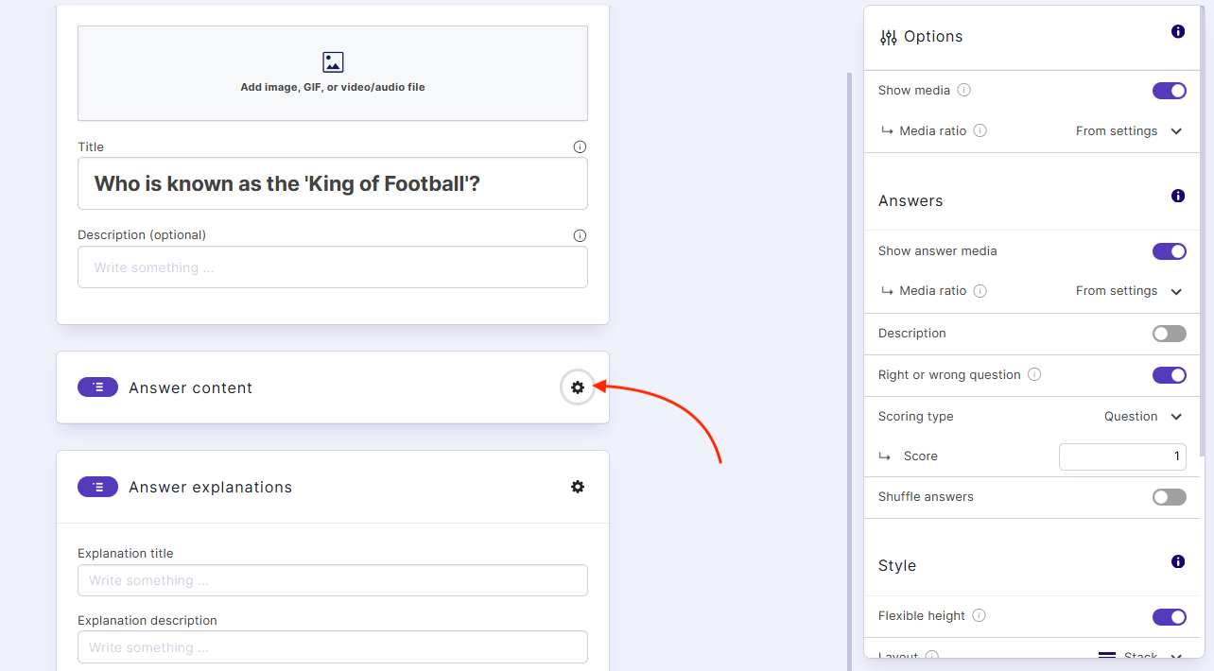Screen dimensions: 1214x671
Task: Click the Answers section info icon
Action: pyautogui.click(x=1178, y=196)
